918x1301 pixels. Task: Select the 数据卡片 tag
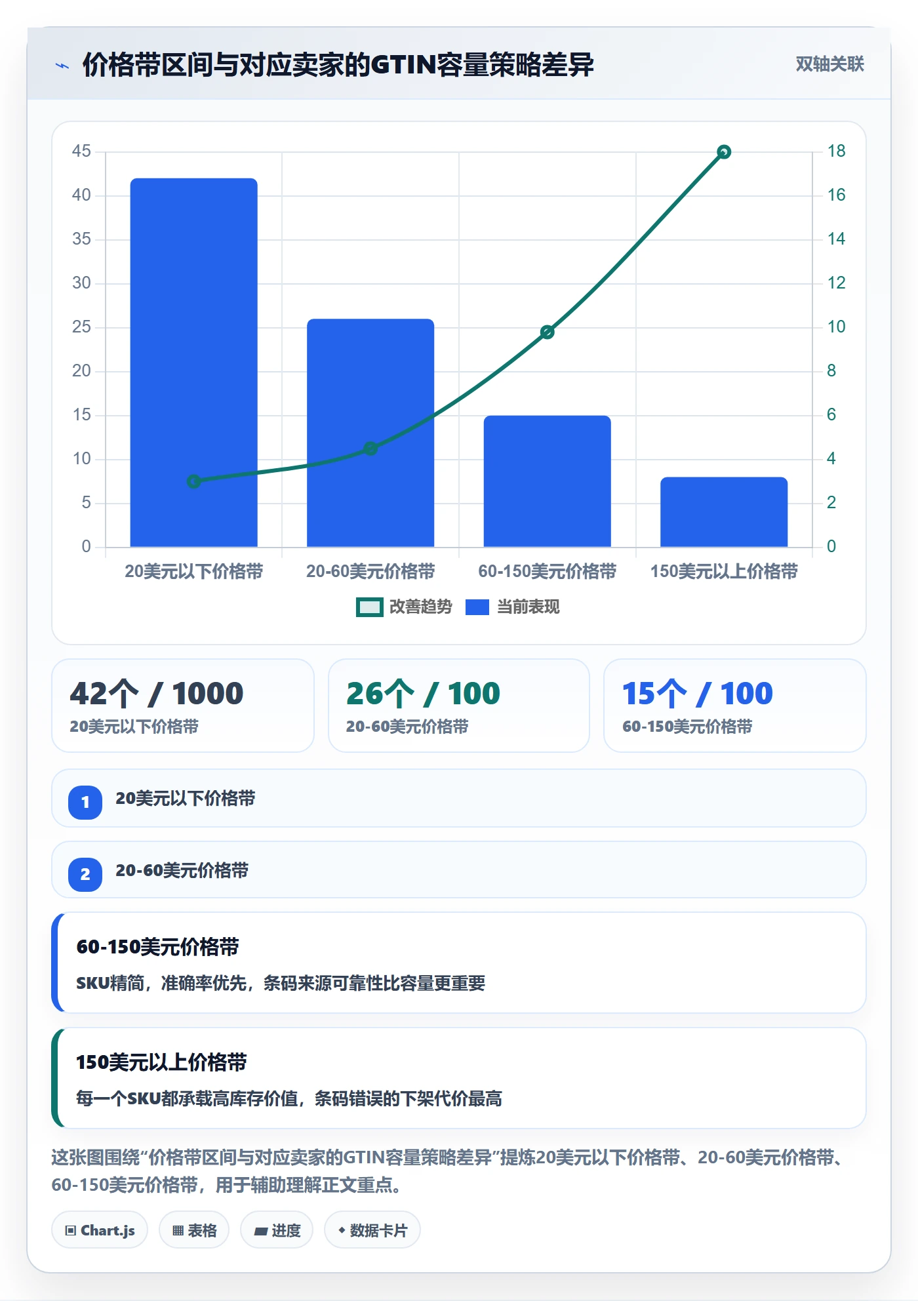pyautogui.click(x=372, y=1230)
